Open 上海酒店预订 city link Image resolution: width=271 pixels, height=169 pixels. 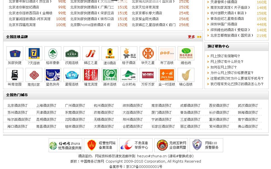(46, 106)
